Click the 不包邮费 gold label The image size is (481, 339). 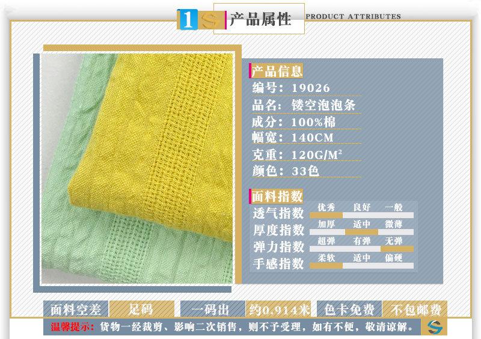click(415, 310)
